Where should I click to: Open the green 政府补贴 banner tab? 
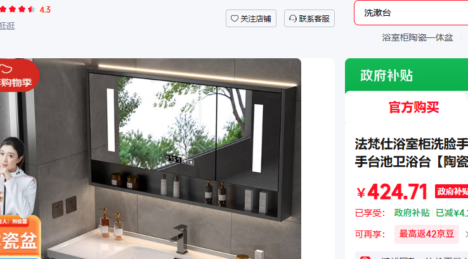click(387, 75)
